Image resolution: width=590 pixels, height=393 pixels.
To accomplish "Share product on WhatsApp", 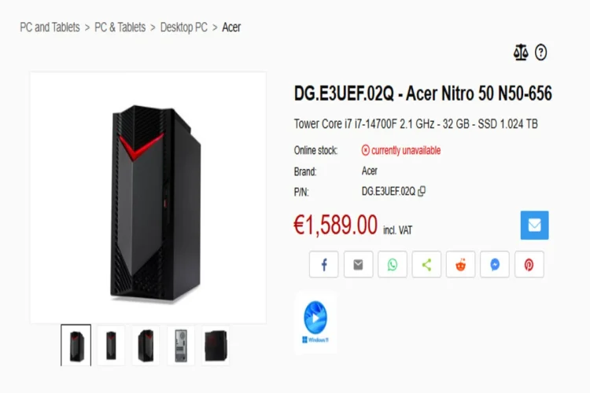I will [392, 265].
